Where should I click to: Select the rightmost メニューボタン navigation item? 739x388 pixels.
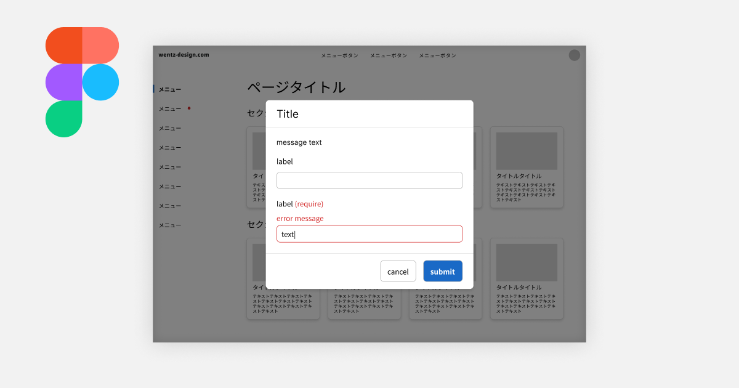tap(437, 55)
